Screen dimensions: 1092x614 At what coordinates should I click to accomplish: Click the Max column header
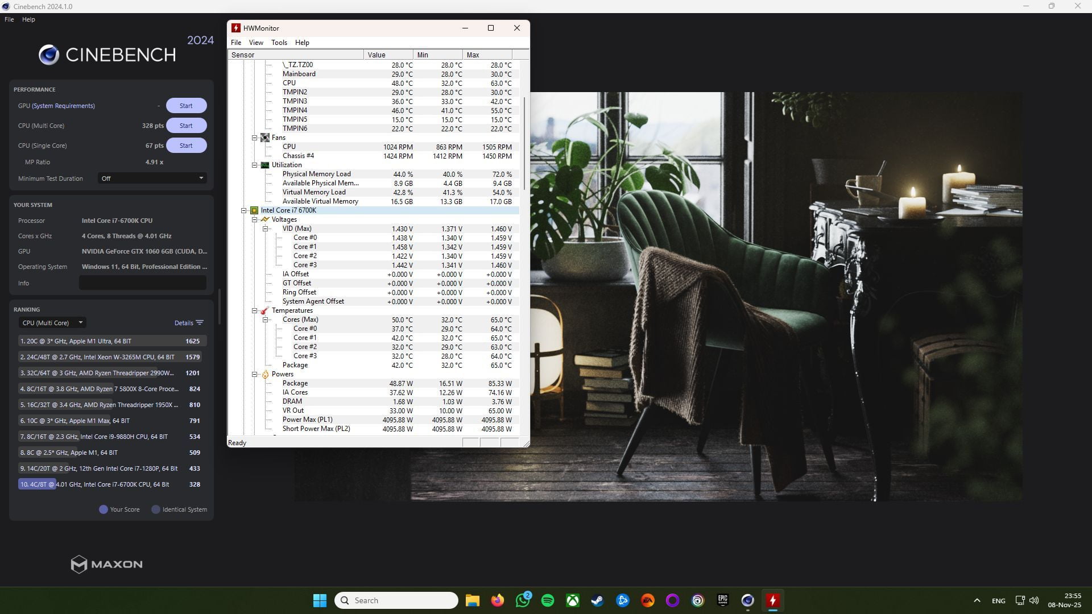(x=487, y=55)
